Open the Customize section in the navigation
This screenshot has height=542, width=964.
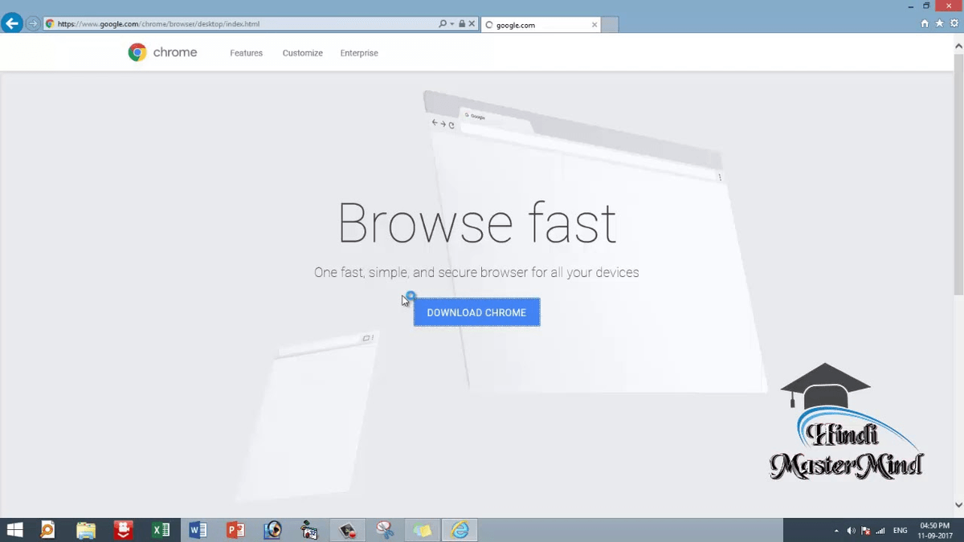pos(302,52)
